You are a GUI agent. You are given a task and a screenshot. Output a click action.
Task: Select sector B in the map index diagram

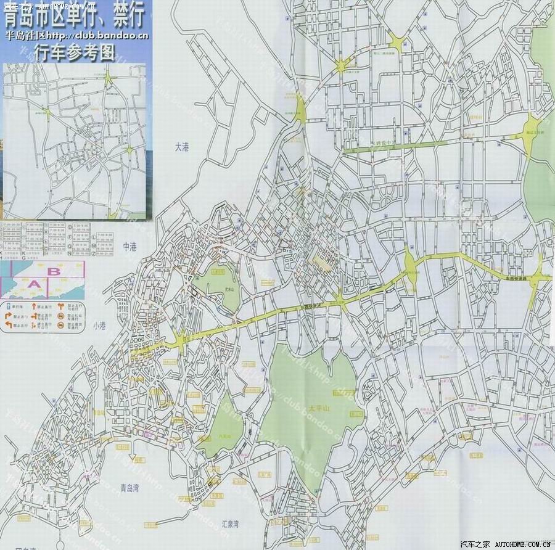(x=54, y=271)
